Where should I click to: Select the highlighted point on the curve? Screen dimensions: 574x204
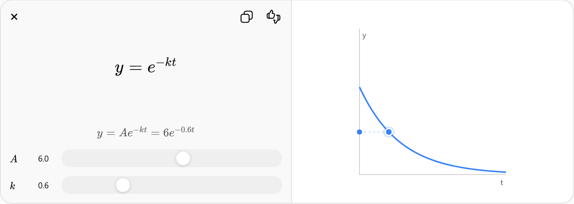(x=389, y=132)
